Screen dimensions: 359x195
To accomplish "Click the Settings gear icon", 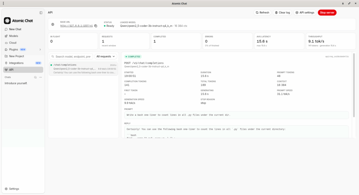I will point(6,189).
